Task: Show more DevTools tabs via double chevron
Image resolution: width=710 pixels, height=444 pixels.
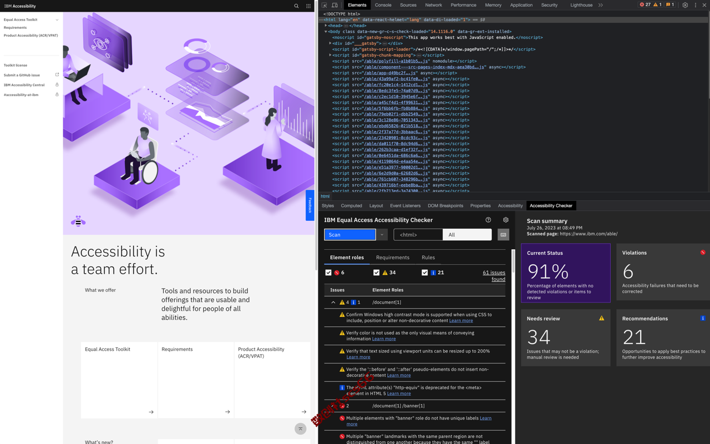Action: [x=601, y=5]
